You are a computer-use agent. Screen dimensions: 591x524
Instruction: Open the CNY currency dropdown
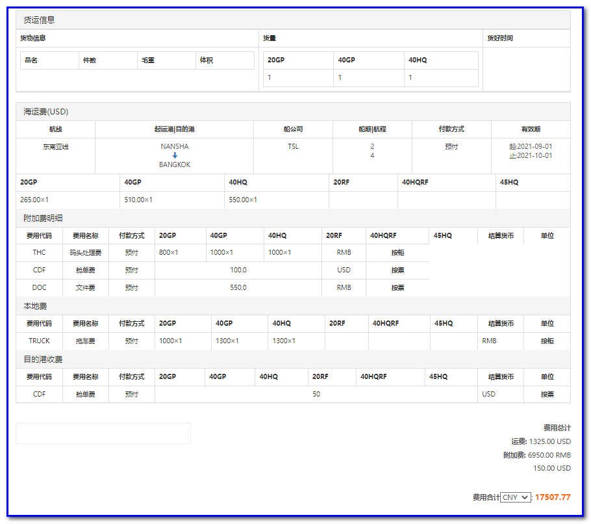coord(516,497)
